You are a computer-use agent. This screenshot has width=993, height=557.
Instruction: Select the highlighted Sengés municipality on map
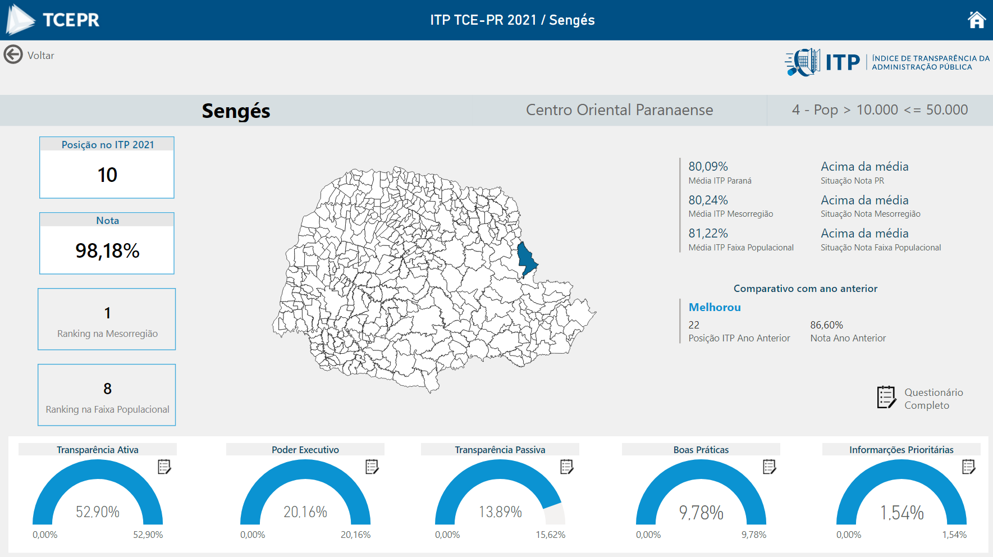click(x=526, y=259)
